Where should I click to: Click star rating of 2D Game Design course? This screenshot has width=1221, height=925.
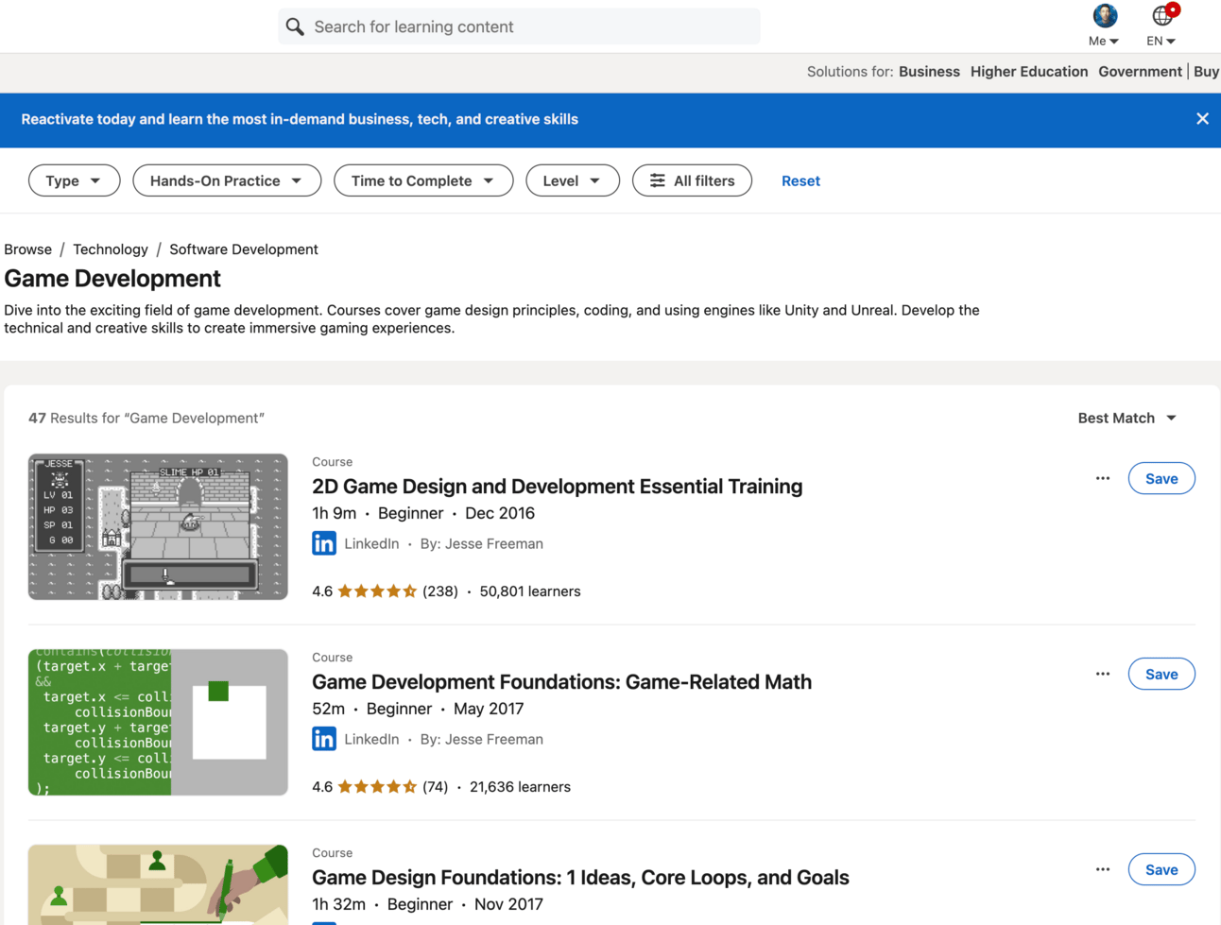point(377,591)
